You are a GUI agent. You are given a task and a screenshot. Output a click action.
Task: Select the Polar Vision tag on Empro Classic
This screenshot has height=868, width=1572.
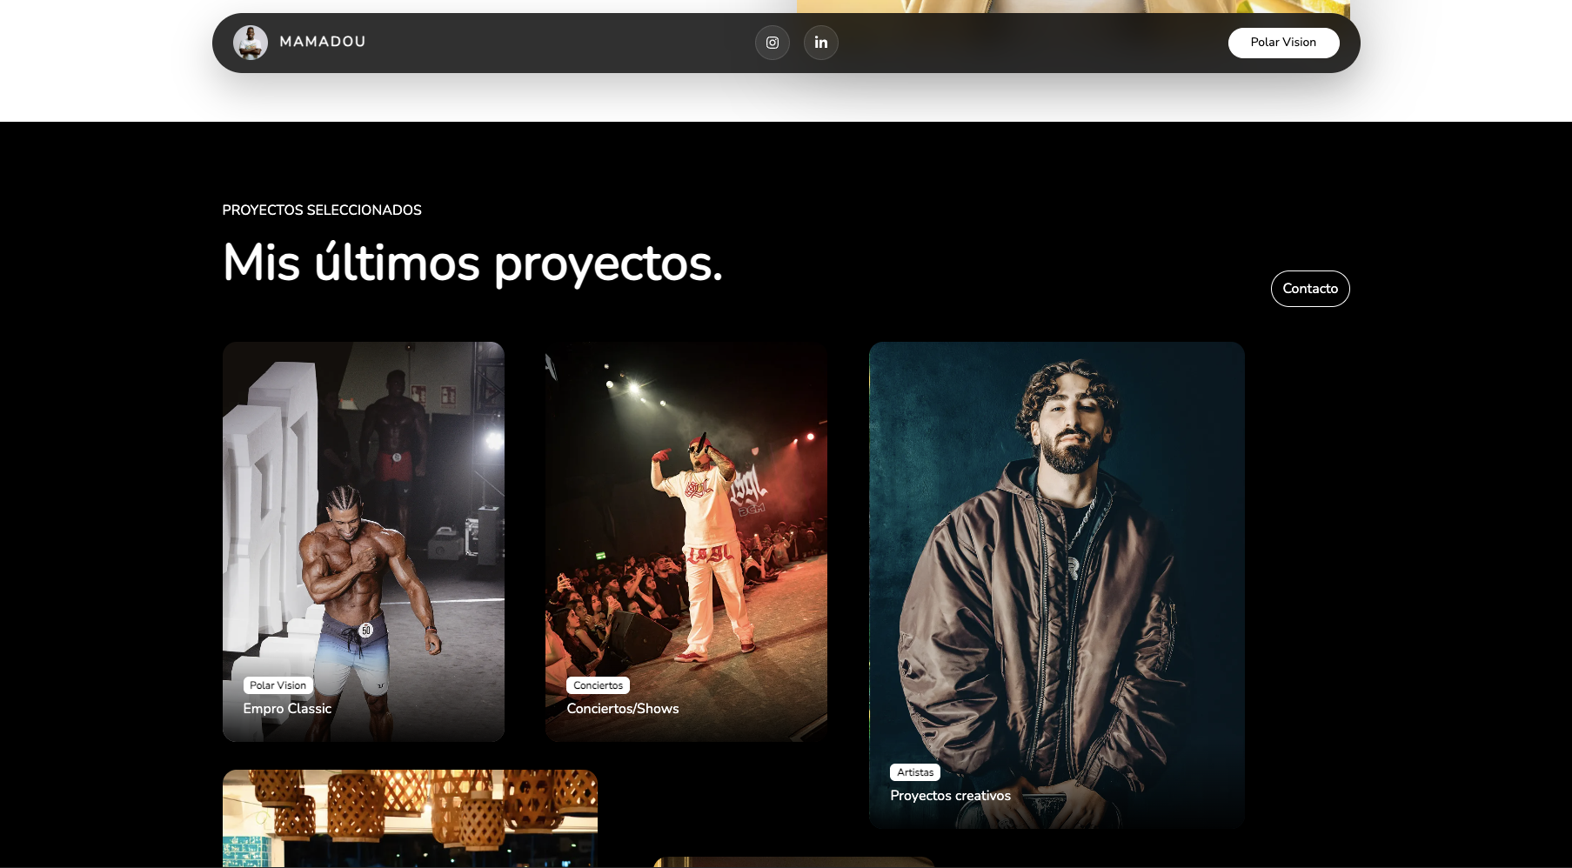click(278, 685)
